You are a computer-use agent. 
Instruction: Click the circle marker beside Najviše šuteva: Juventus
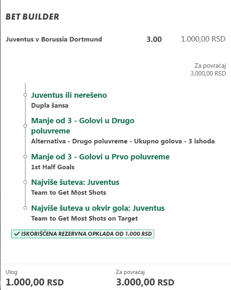(25, 182)
